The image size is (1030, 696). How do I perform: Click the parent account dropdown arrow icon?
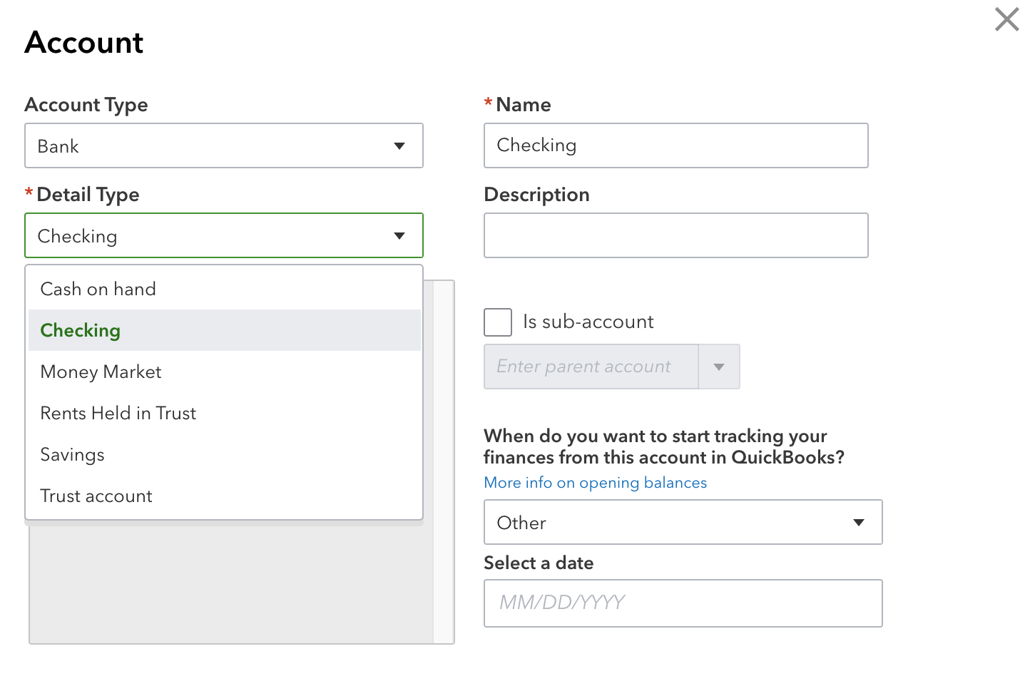(719, 367)
